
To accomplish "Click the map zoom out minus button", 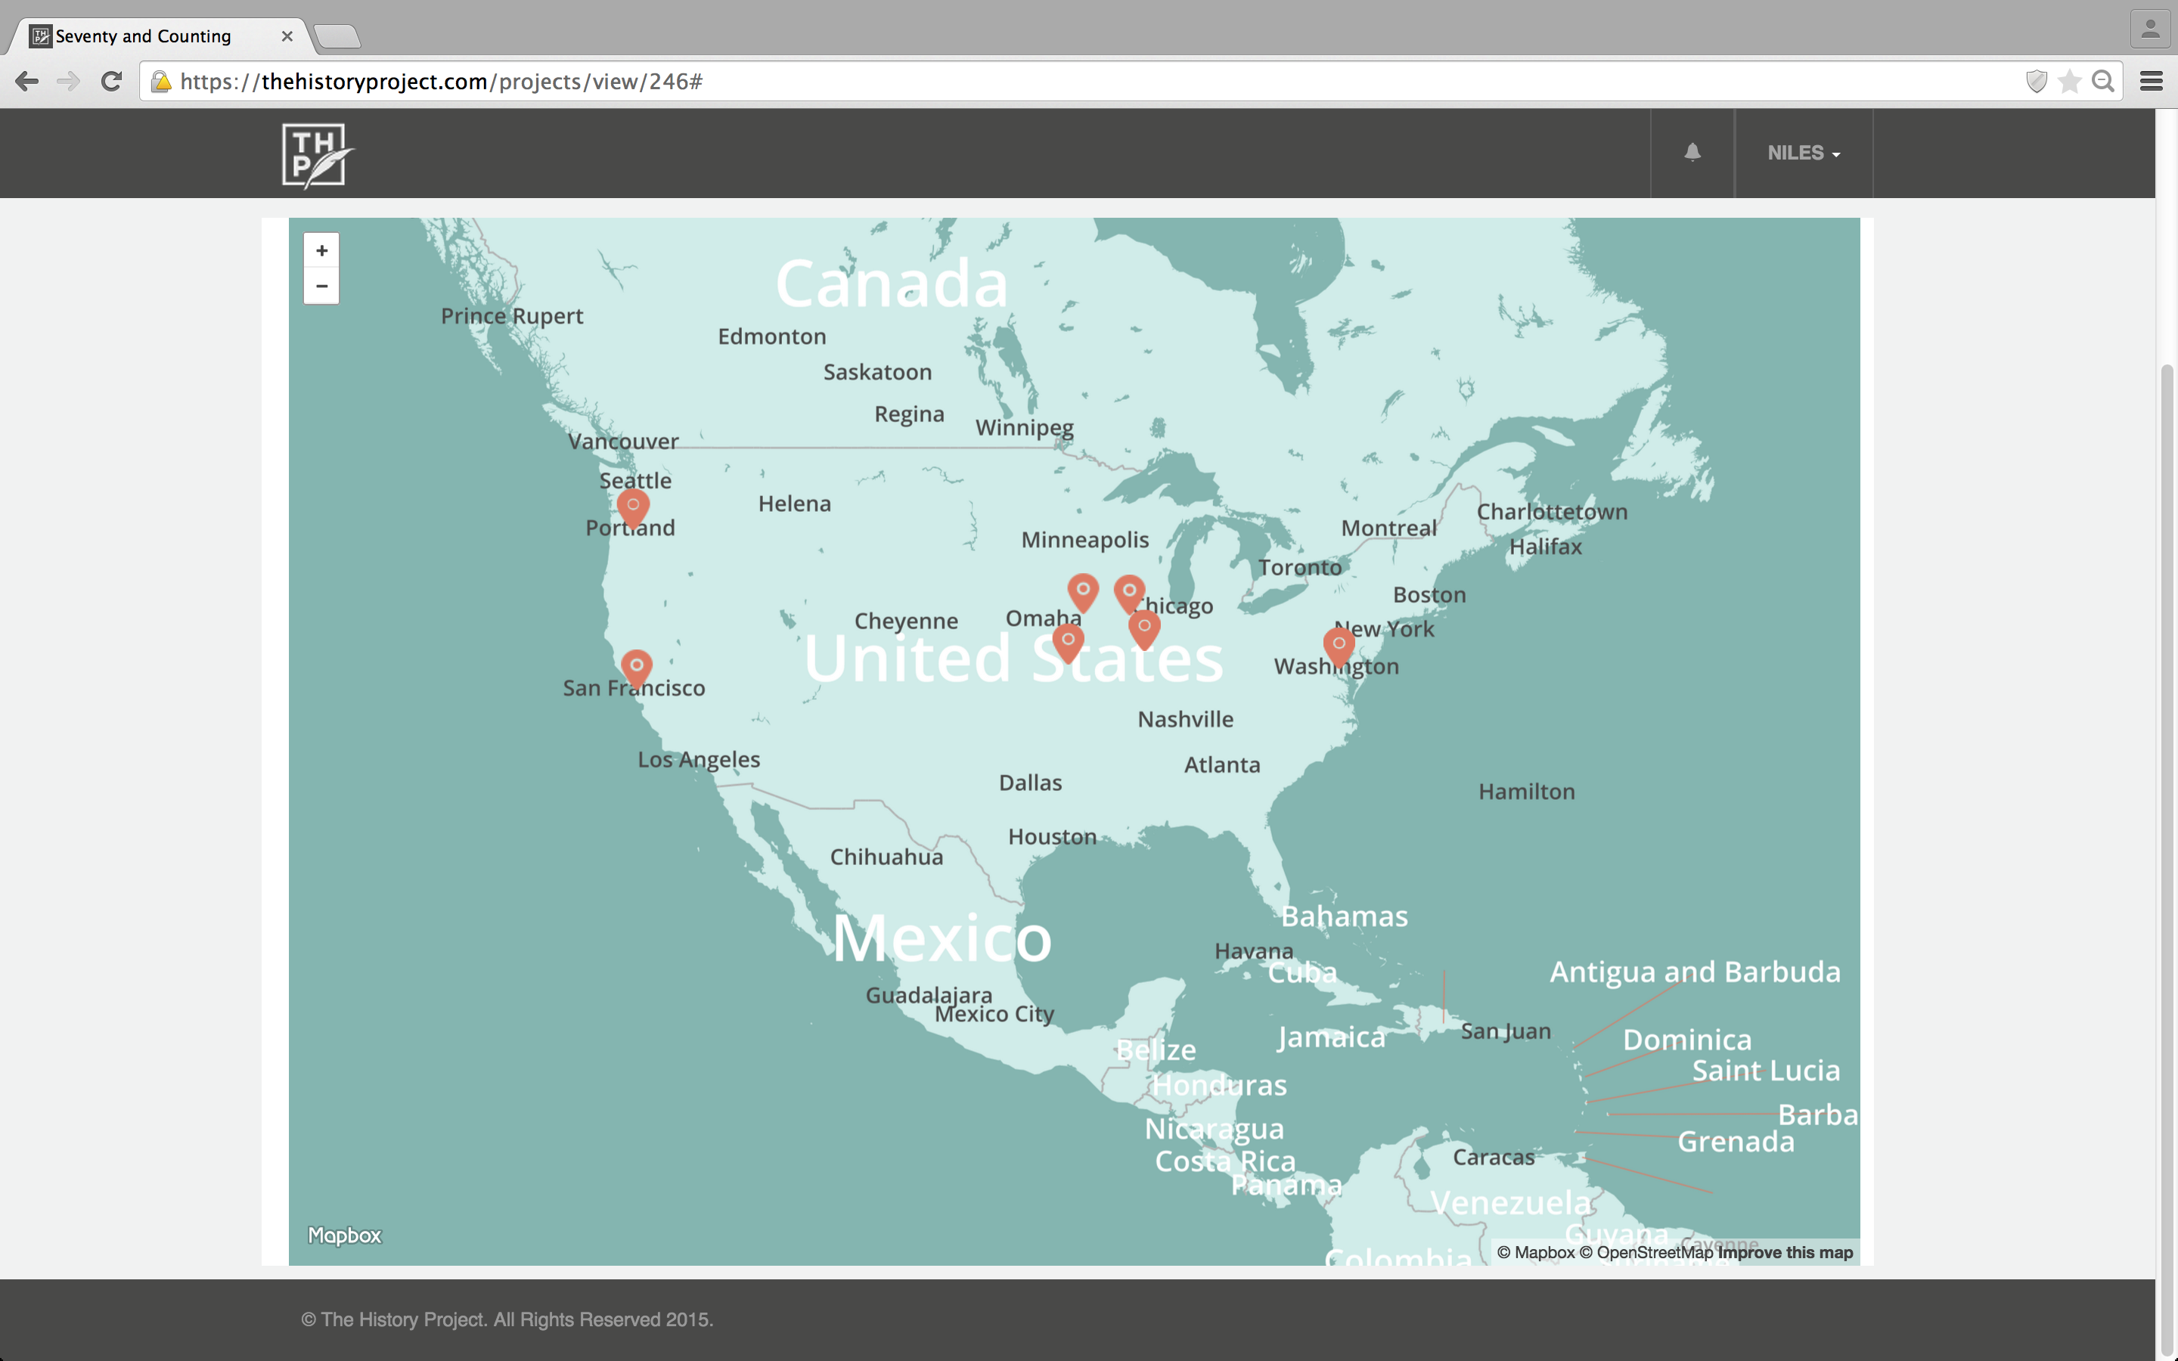I will tap(321, 287).
